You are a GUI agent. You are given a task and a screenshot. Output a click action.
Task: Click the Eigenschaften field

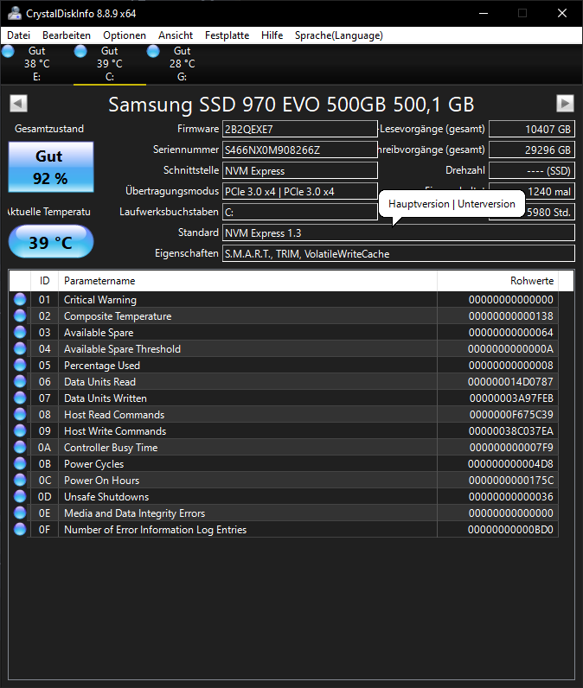pyautogui.click(x=399, y=253)
